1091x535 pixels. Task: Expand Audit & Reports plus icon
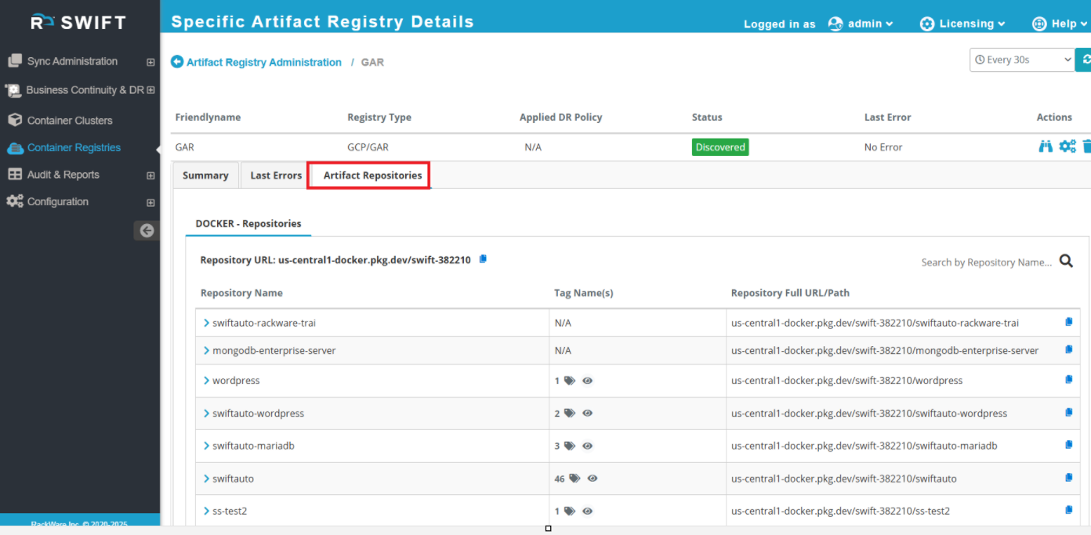click(150, 175)
